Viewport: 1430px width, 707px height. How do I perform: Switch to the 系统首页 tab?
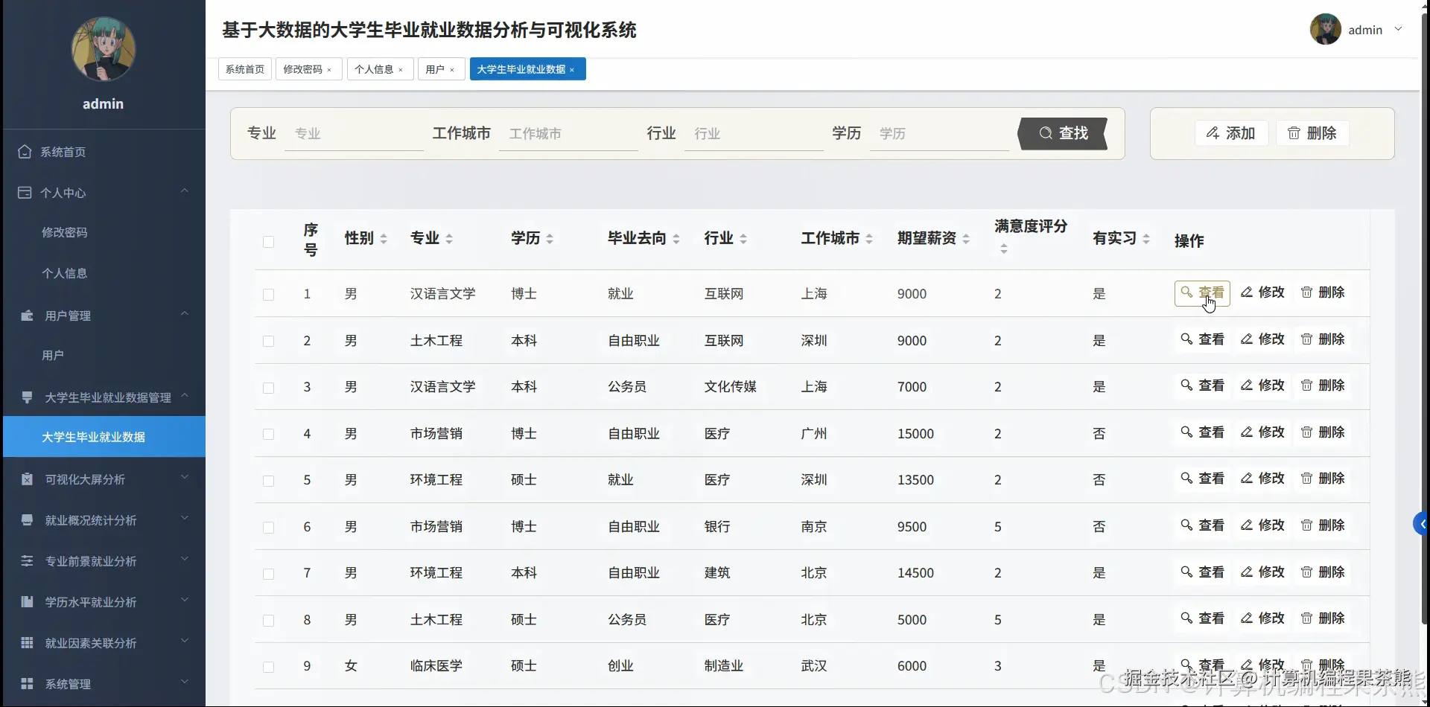point(245,69)
